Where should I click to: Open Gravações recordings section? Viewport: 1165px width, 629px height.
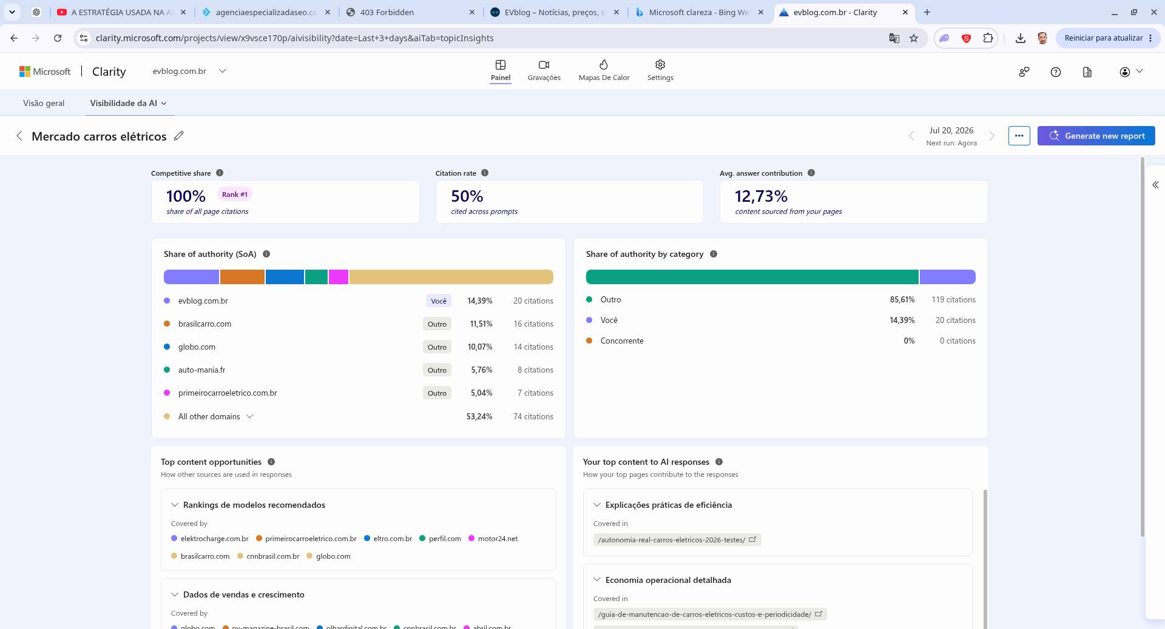544,70
